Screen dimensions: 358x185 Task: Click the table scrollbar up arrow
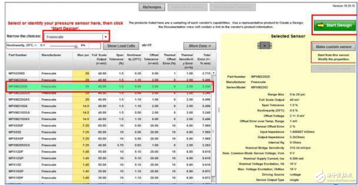coord(213,72)
